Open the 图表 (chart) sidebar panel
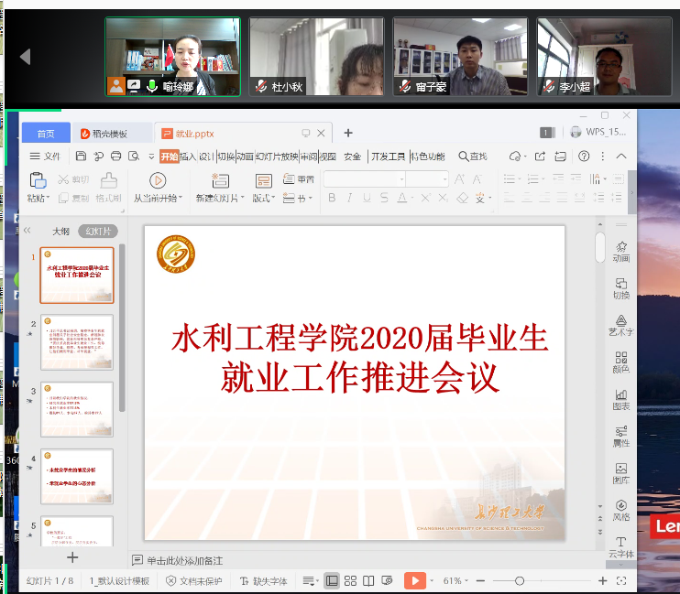This screenshot has height=594, width=680. [621, 399]
